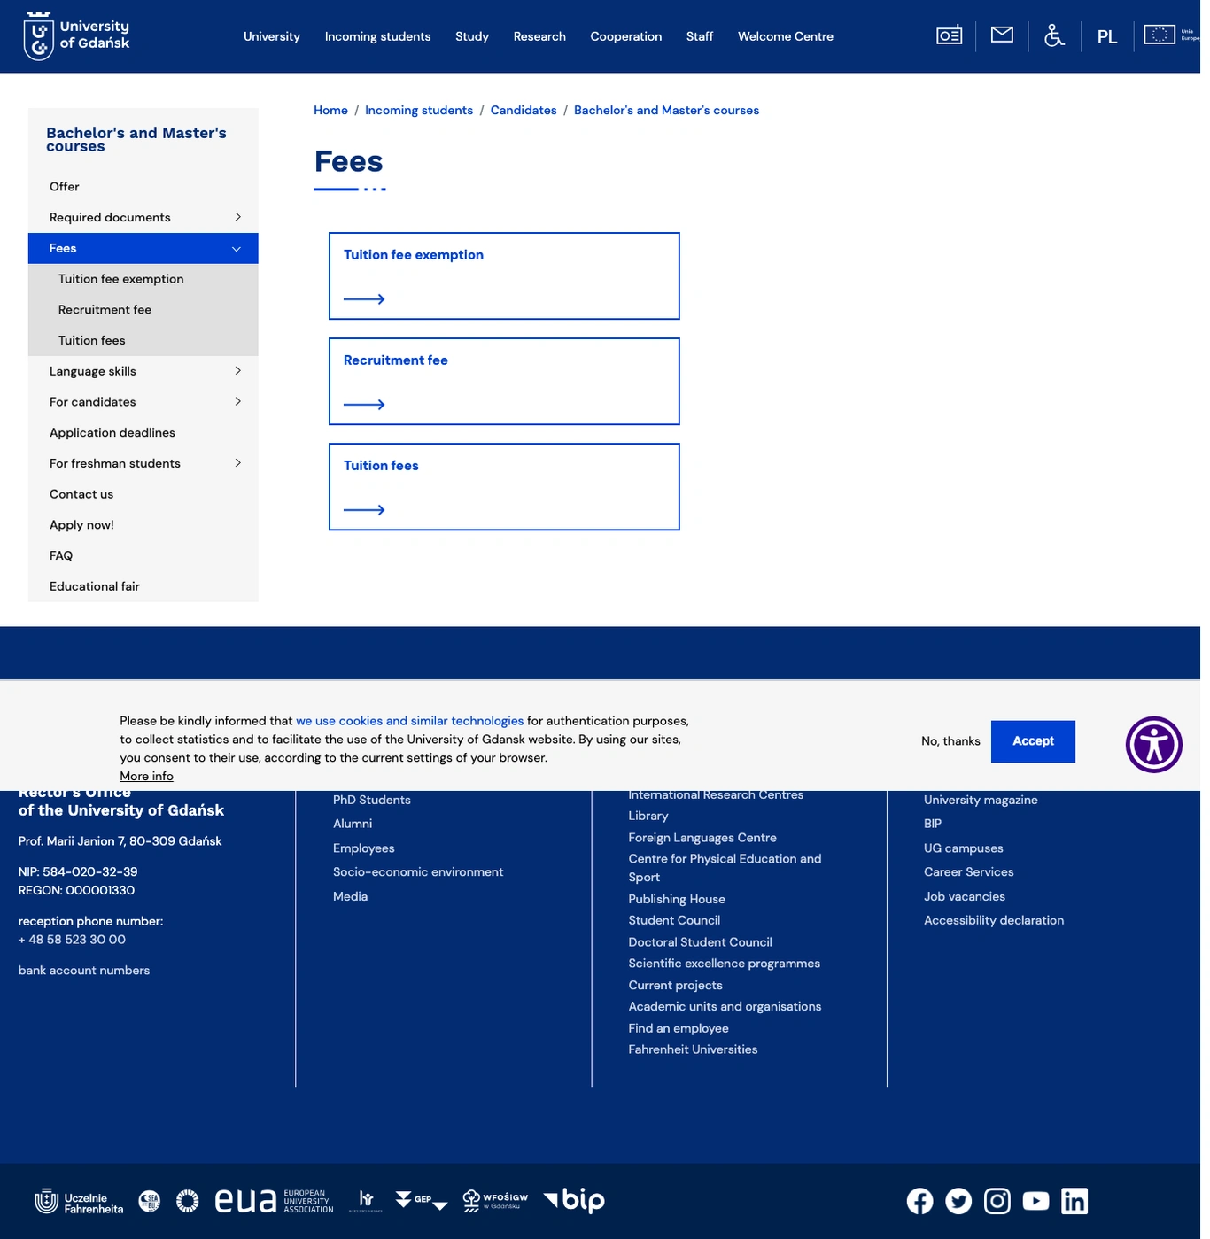Screen dimensions: 1210x1239
Task: Click the WFOŚiGW w Gdańsku logo
Action: (495, 1201)
